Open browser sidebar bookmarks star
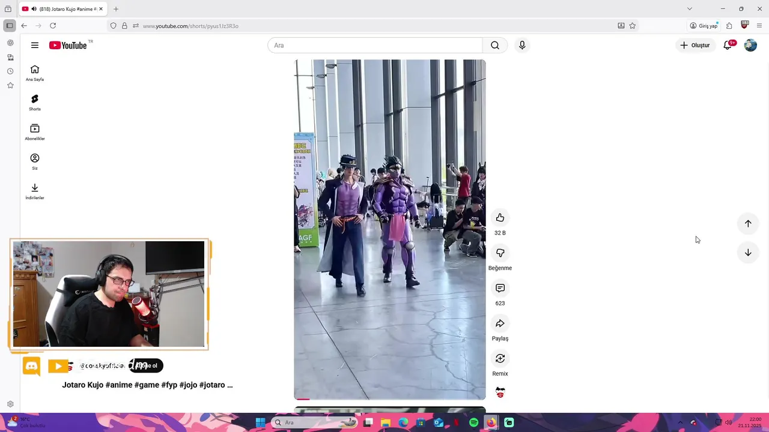Image resolution: width=769 pixels, height=432 pixels. click(x=10, y=86)
